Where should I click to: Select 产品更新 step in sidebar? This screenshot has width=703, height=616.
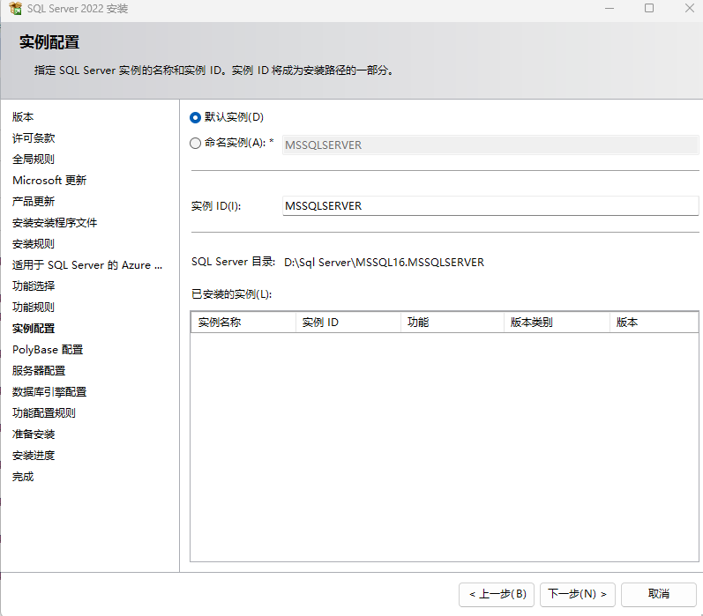pyautogui.click(x=34, y=202)
